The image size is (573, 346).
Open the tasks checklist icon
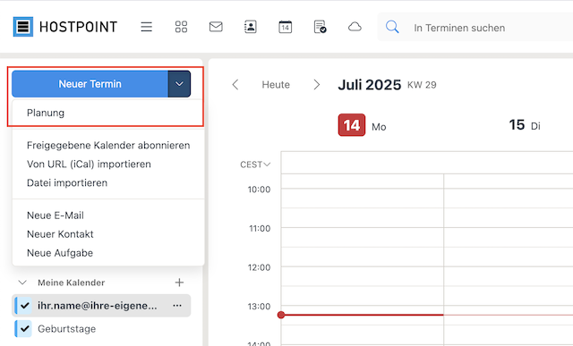321,27
